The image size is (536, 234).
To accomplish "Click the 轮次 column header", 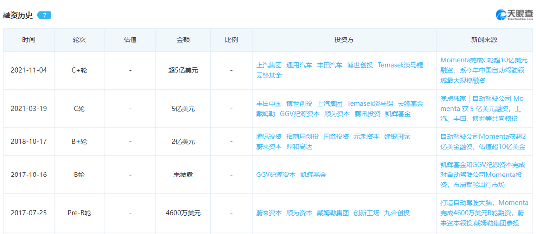I will coord(79,40).
